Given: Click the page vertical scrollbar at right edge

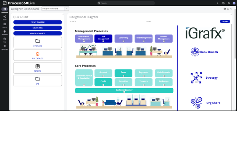Looking at the screenshot, I should [235, 33].
